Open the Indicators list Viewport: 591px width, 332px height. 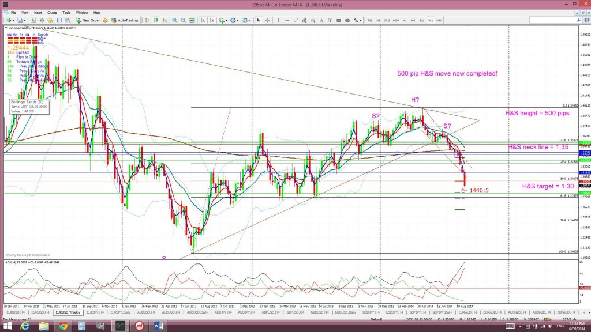(222, 21)
